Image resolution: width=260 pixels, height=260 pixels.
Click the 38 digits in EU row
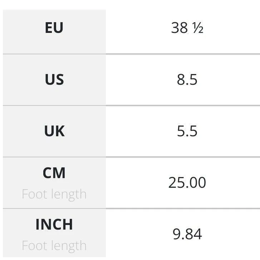tap(180, 28)
